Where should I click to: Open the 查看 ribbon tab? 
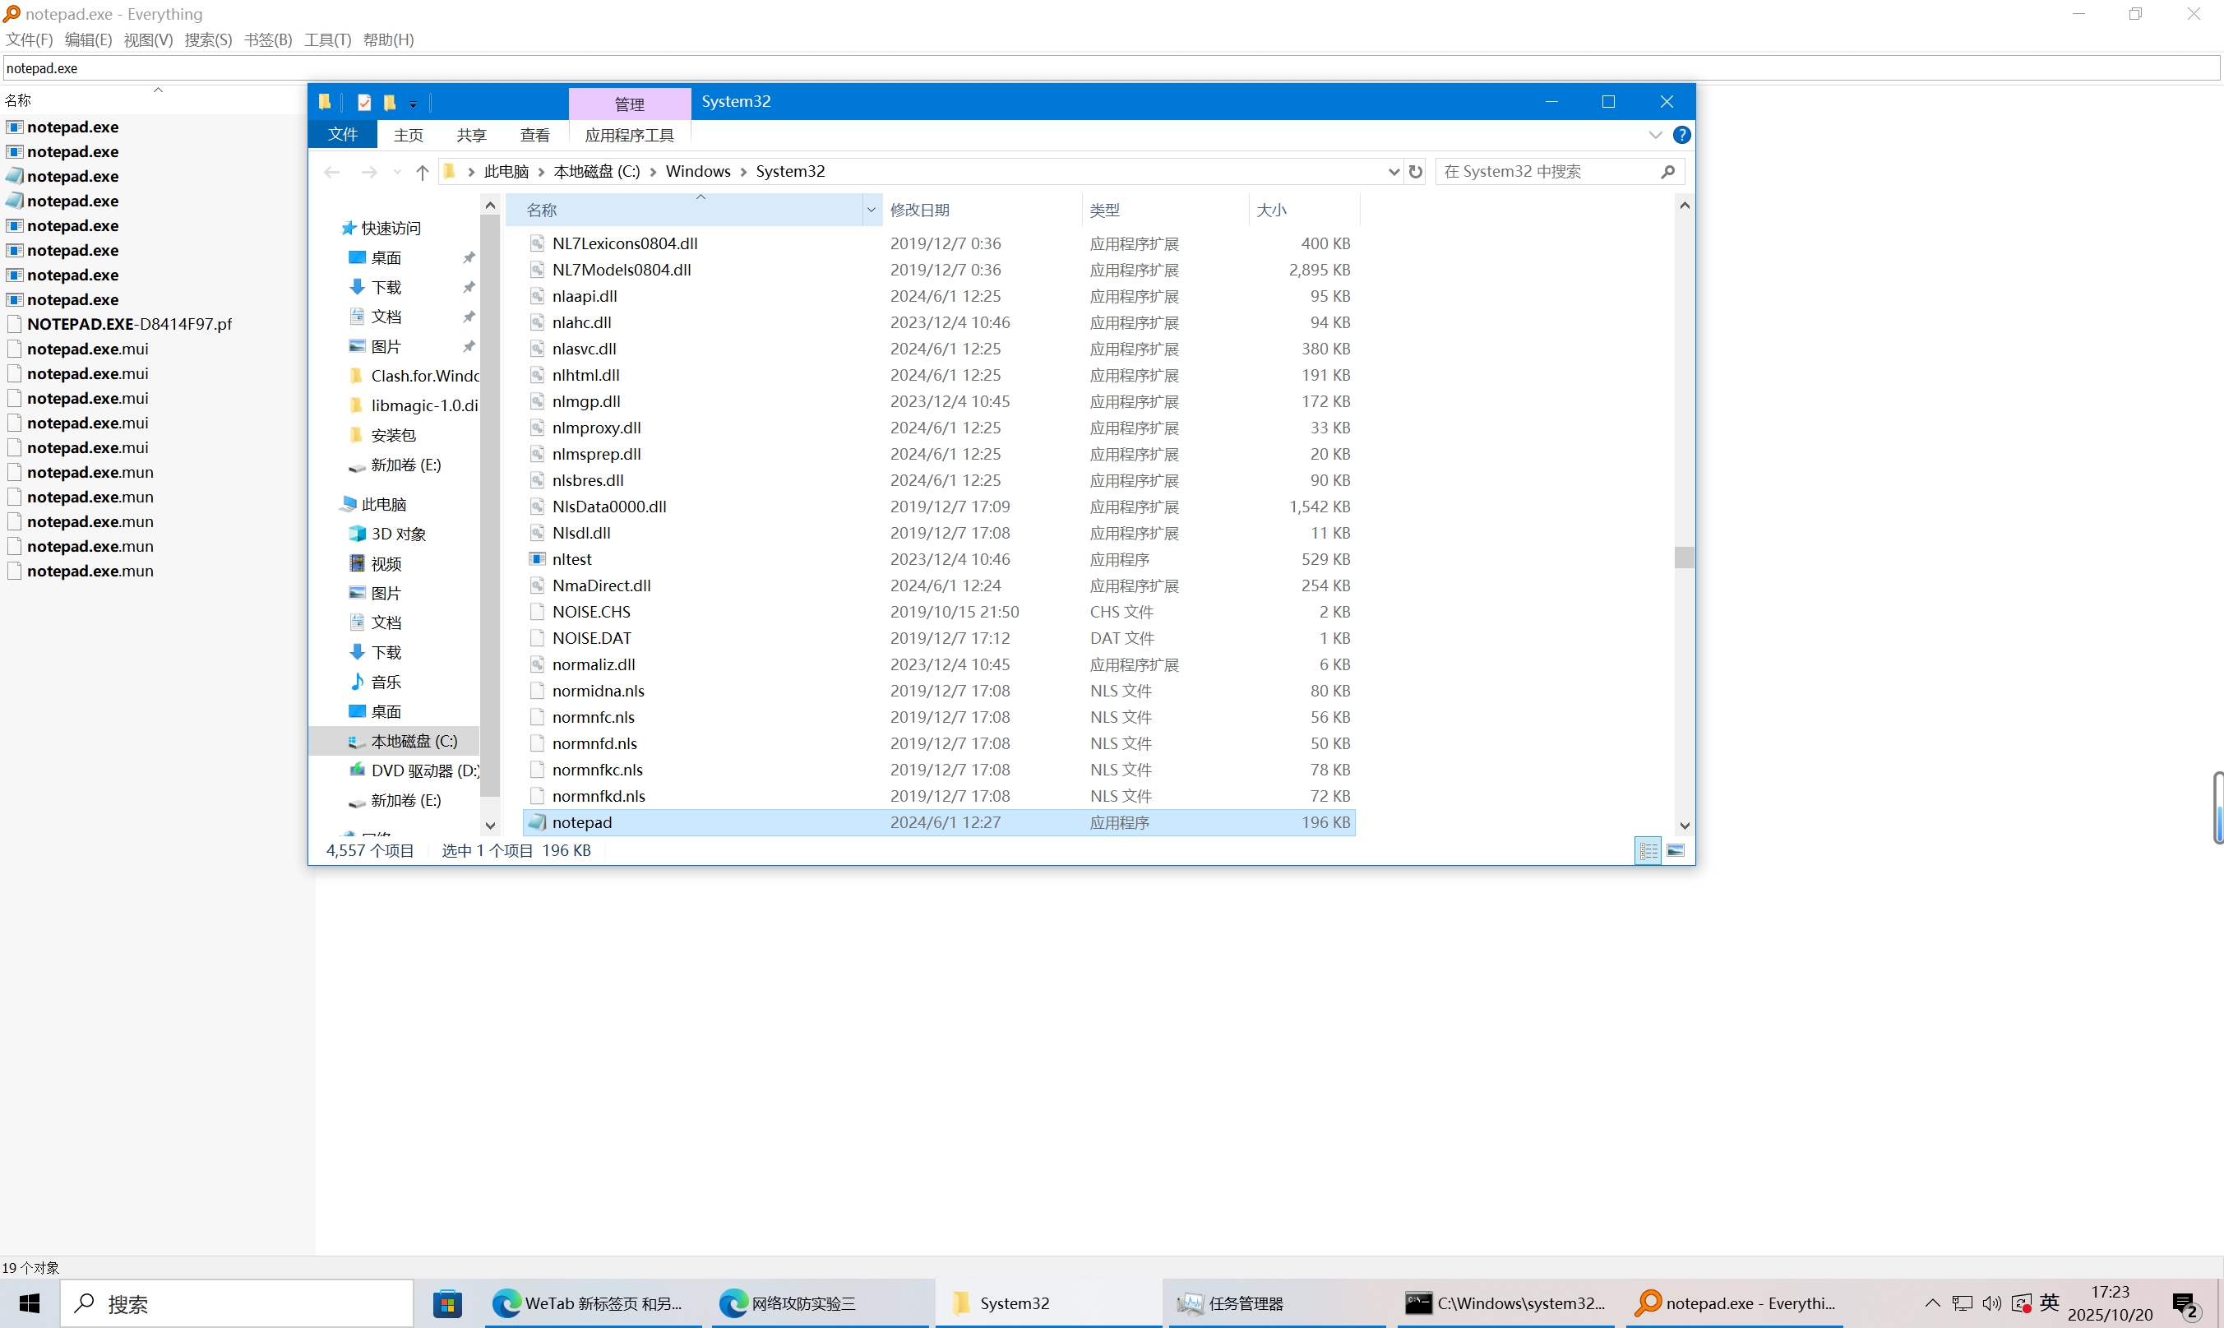(x=534, y=135)
